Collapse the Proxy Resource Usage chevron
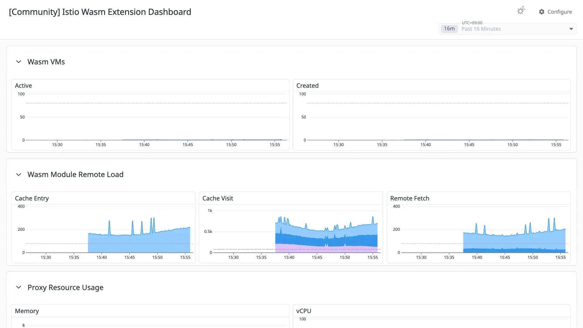Viewport: 583px width, 328px height. tap(19, 287)
